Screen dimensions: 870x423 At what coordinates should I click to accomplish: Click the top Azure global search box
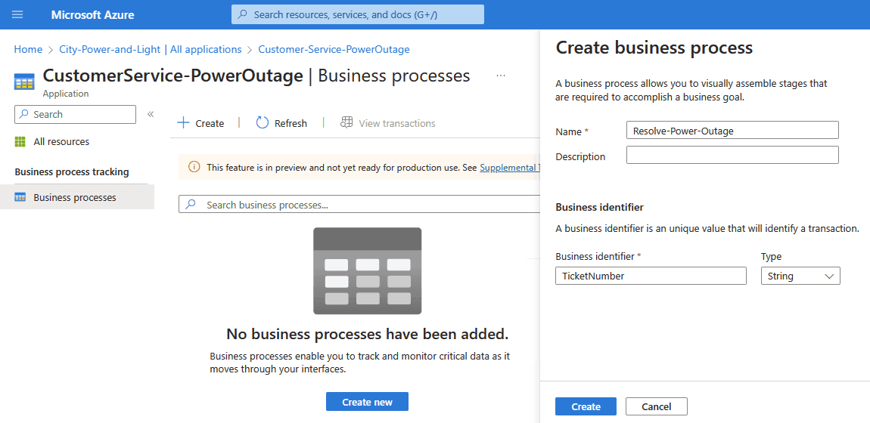[x=357, y=14]
